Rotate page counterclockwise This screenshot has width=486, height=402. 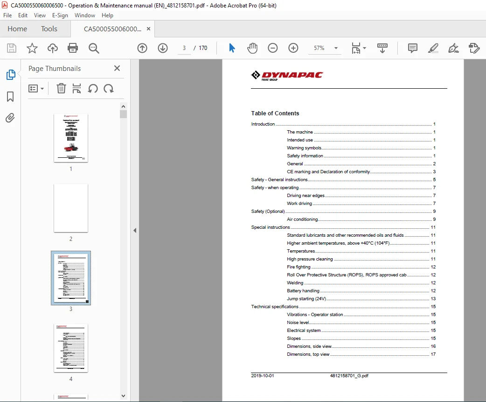[93, 88]
